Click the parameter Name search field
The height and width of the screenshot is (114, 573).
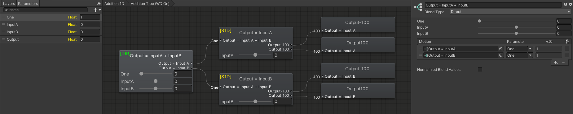pos(46,10)
